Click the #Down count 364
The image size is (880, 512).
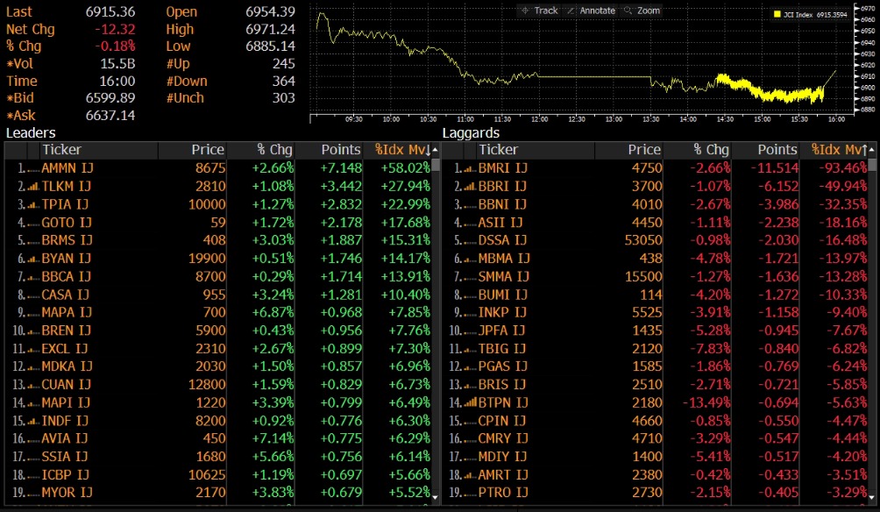click(x=283, y=81)
